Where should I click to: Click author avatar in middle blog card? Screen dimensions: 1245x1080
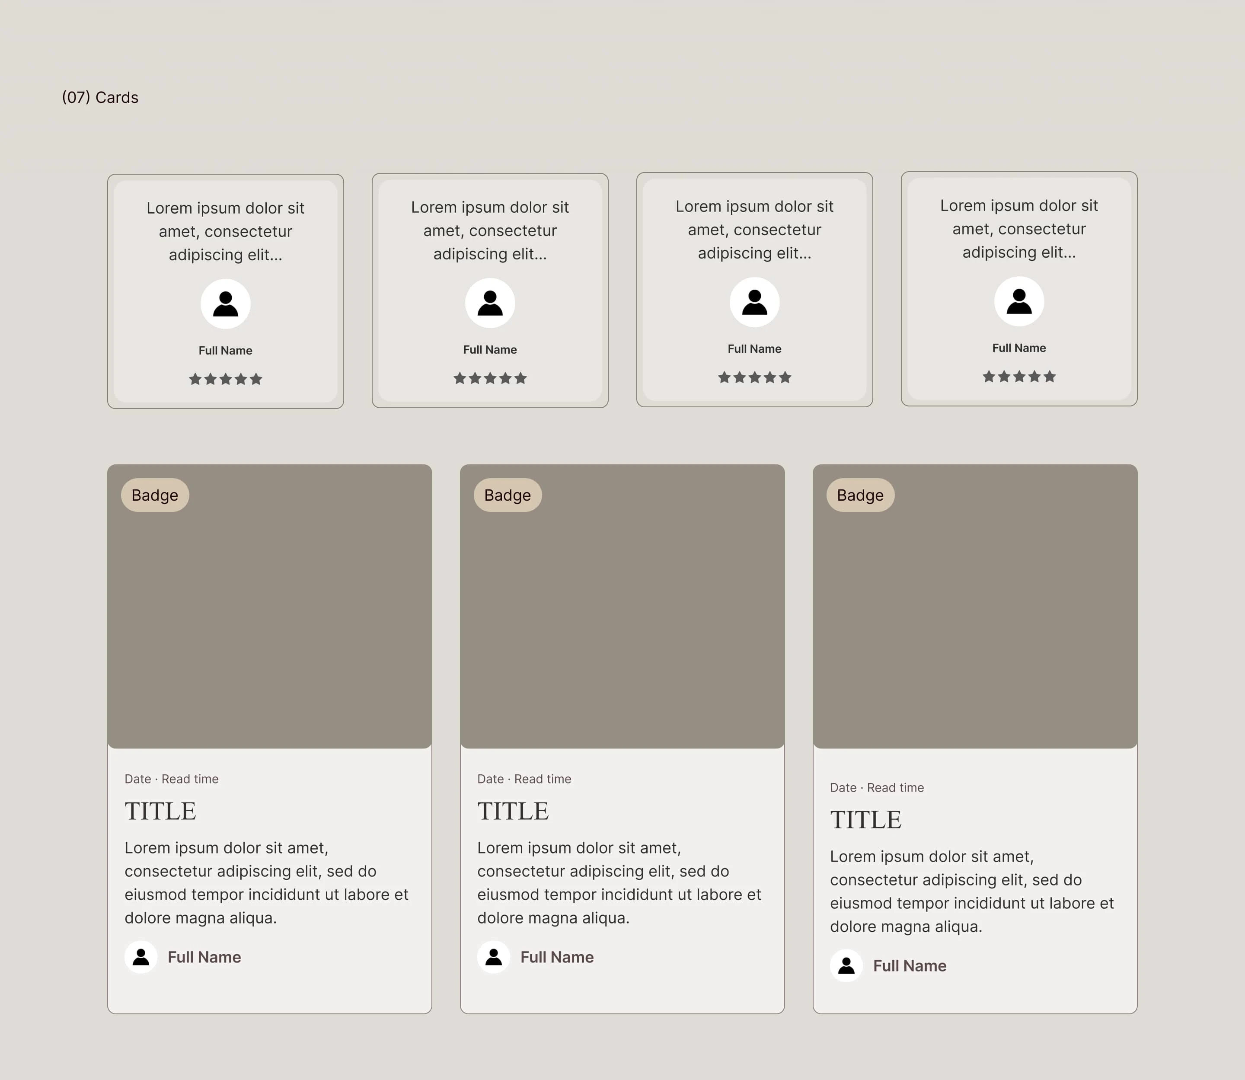pos(494,957)
